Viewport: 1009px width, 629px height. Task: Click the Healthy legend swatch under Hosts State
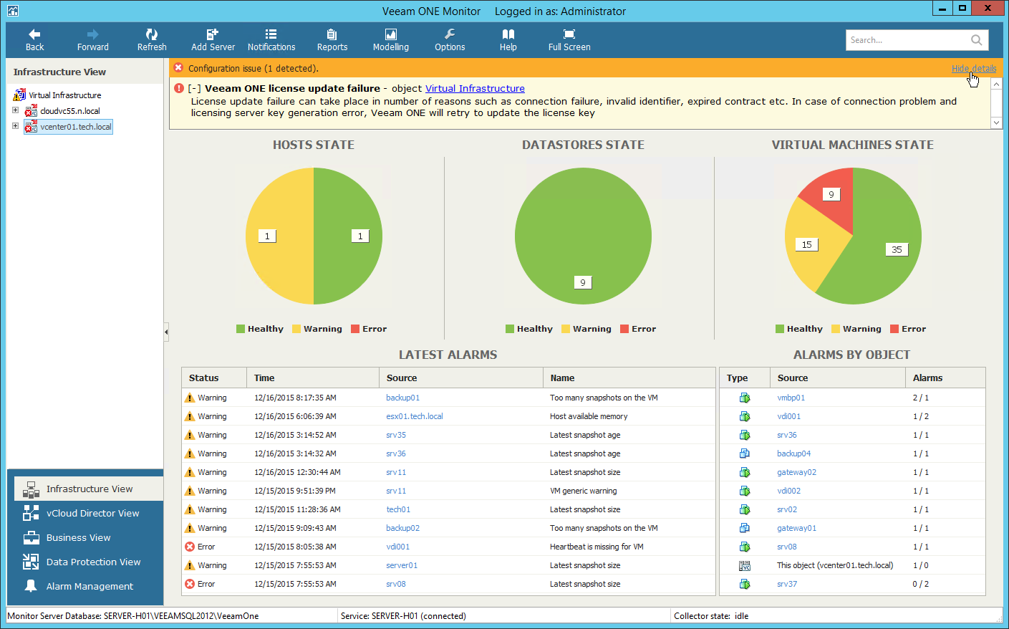[241, 329]
